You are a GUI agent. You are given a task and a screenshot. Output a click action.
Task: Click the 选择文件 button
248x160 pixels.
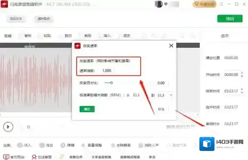pos(16,19)
